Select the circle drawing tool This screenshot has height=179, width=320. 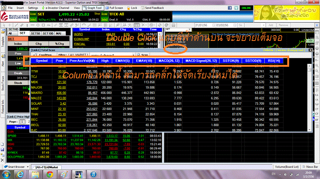click(x=38, y=25)
